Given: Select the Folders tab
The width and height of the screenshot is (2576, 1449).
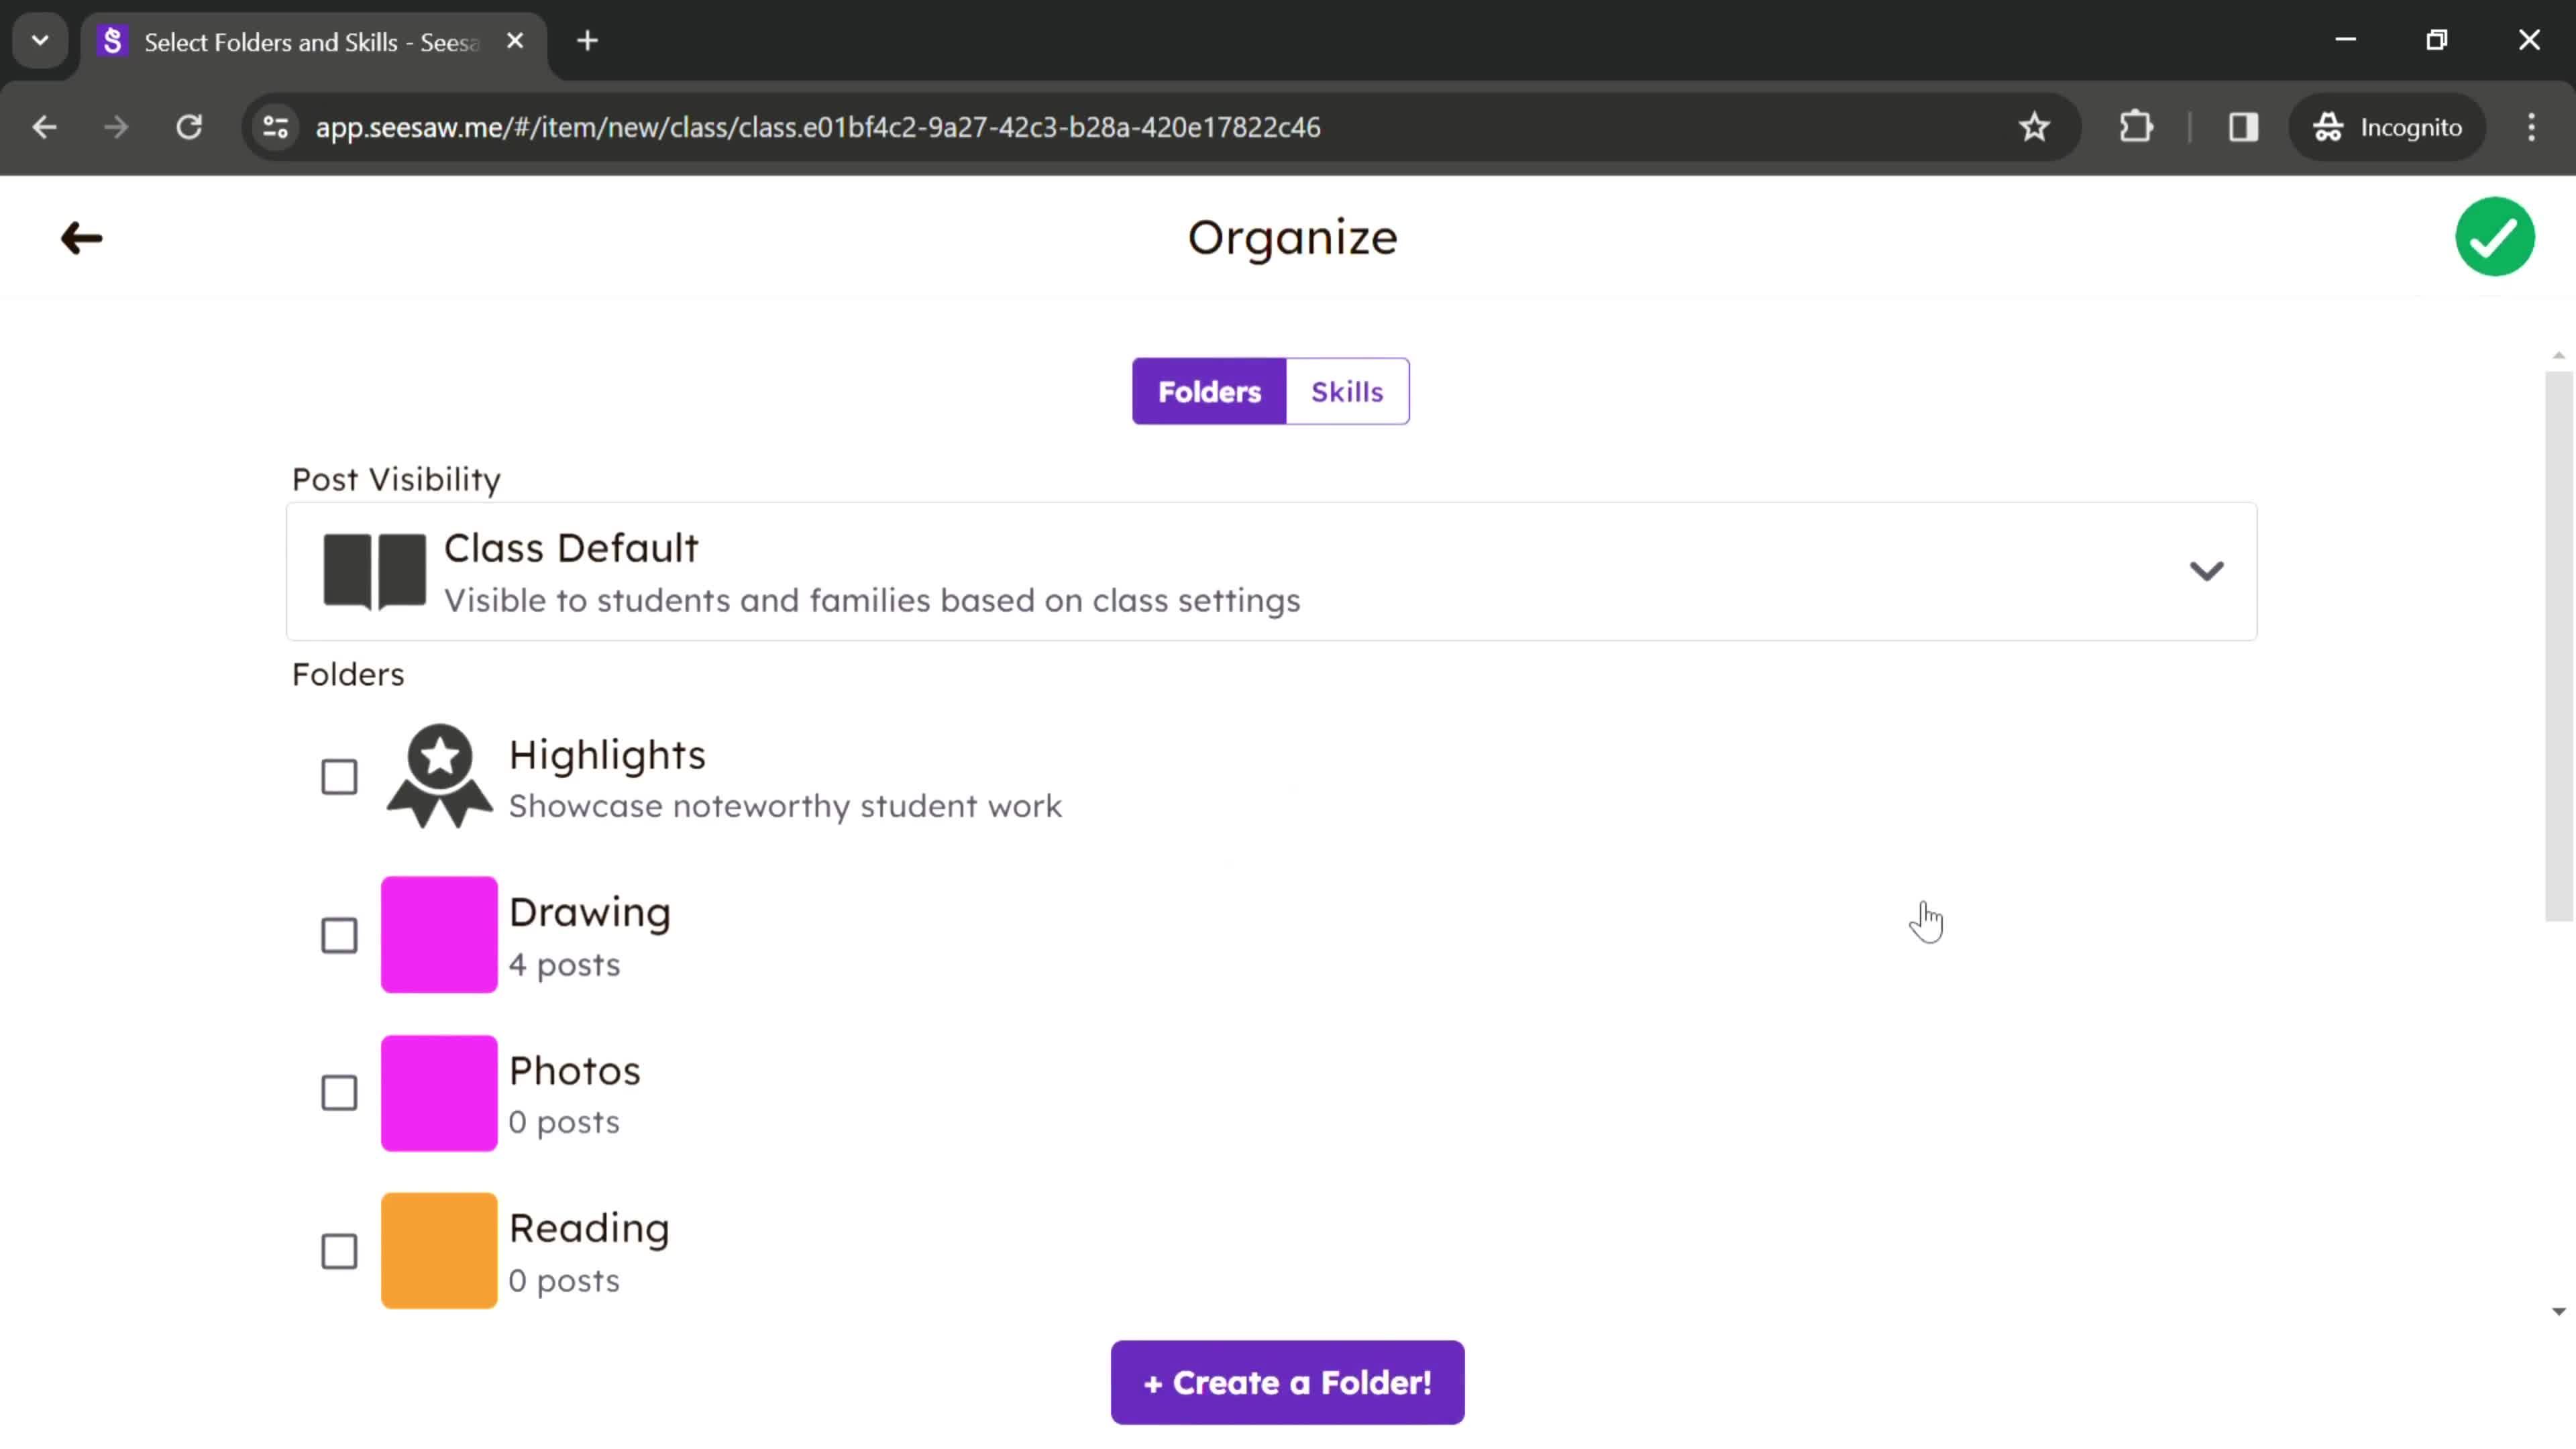Looking at the screenshot, I should click(1210, 391).
